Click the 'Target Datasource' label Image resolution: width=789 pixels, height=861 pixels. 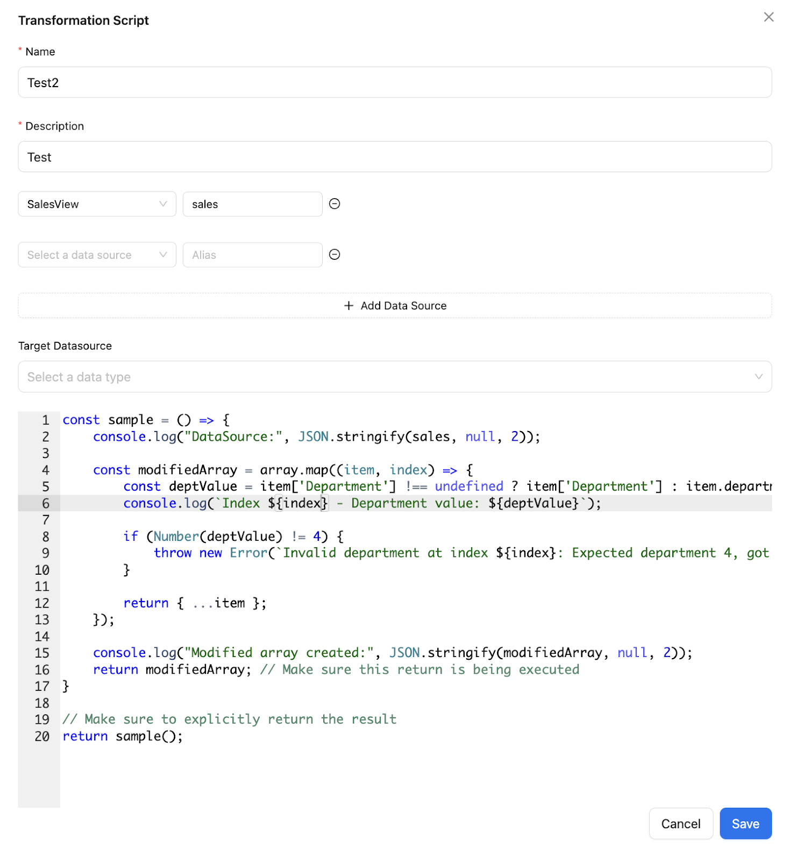[x=65, y=346]
